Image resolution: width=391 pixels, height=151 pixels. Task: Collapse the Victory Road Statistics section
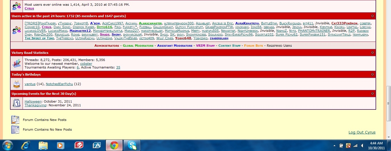point(372,53)
